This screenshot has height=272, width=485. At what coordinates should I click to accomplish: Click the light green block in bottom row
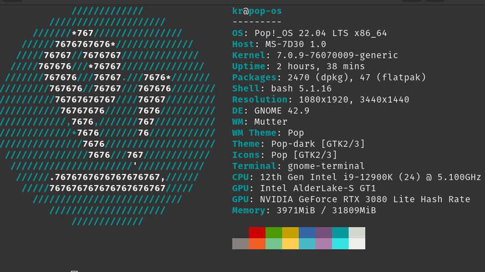coord(274,244)
